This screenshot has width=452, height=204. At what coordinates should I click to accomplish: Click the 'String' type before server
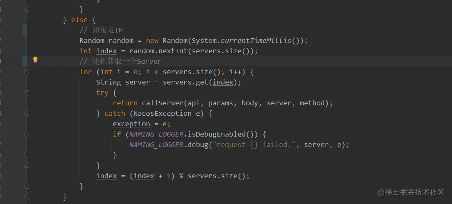(109, 82)
